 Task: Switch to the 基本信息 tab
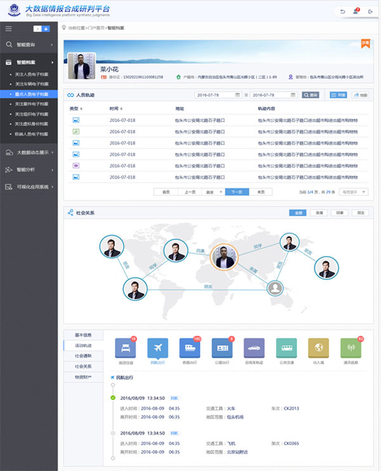click(x=83, y=335)
